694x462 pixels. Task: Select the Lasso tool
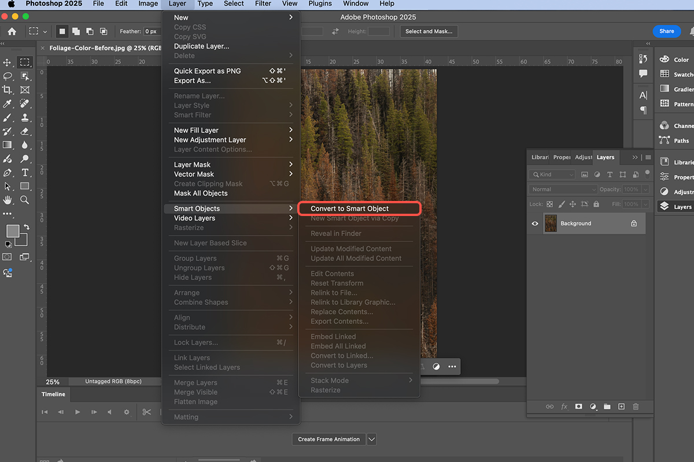(8, 76)
